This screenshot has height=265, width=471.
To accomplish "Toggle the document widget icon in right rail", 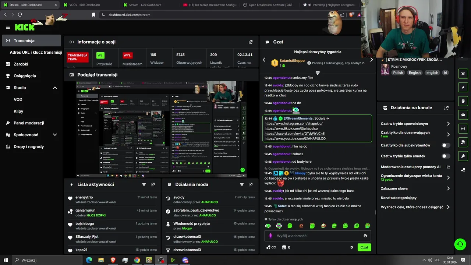I will [463, 101].
